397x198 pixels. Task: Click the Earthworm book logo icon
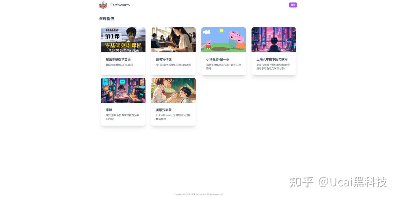tap(103, 5)
